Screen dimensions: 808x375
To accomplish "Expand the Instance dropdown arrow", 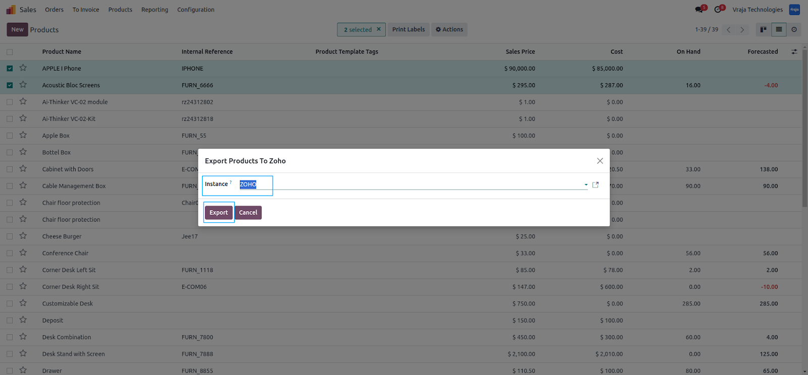I will click(x=586, y=185).
